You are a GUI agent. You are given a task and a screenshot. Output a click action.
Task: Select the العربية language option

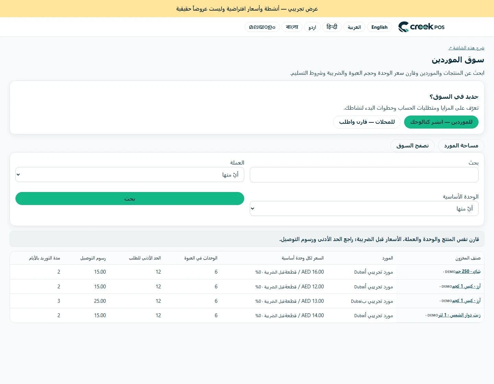click(x=354, y=27)
